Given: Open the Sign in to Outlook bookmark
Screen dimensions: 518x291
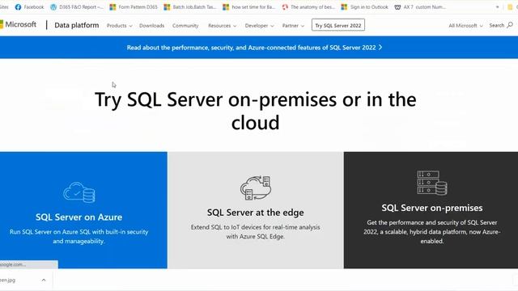Looking at the screenshot, I should click(365, 7).
